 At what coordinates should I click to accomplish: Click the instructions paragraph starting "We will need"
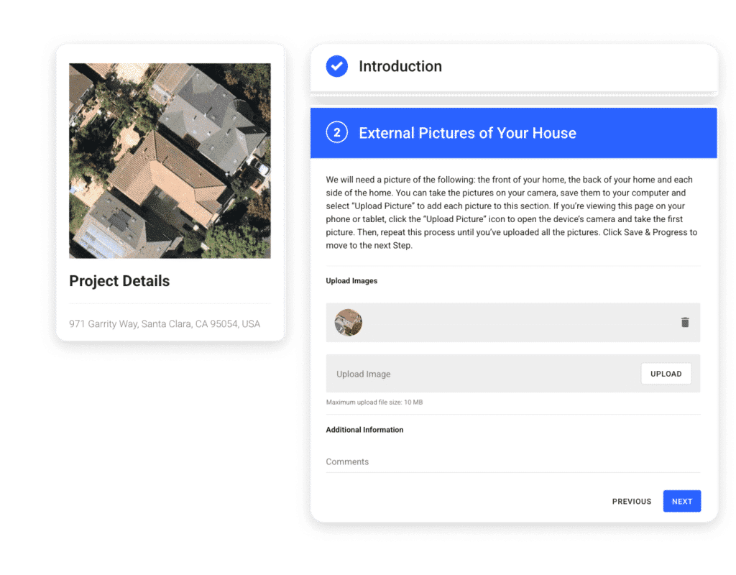pos(511,212)
